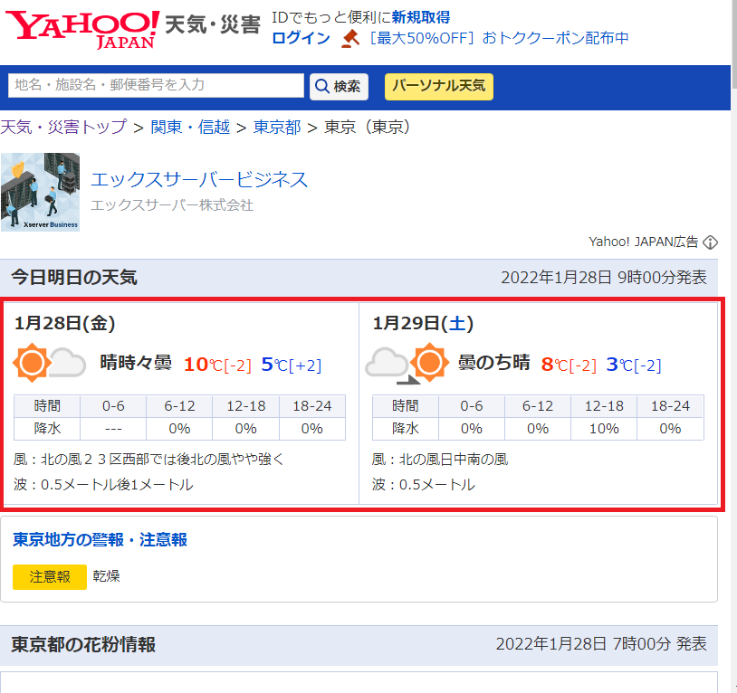This screenshot has height=693, width=737.
Task: Go to 東京都 breadcrumb
Action: click(x=277, y=127)
